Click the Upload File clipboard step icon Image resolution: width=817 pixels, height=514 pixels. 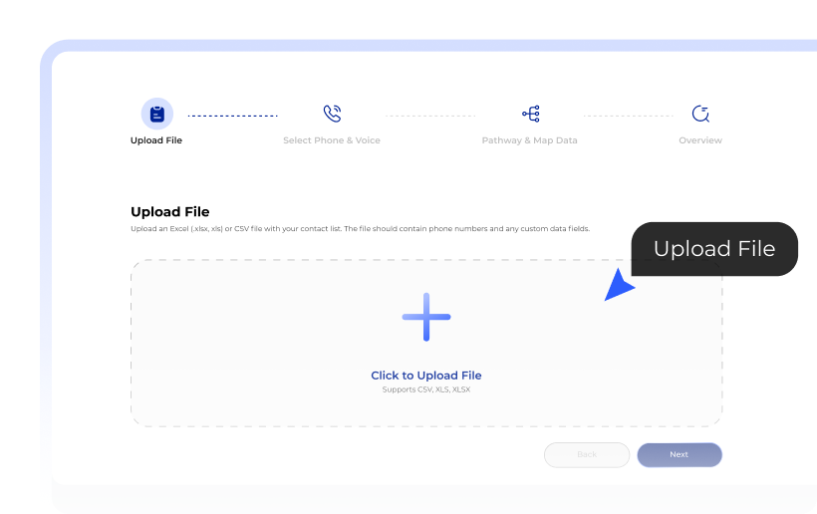click(x=156, y=114)
